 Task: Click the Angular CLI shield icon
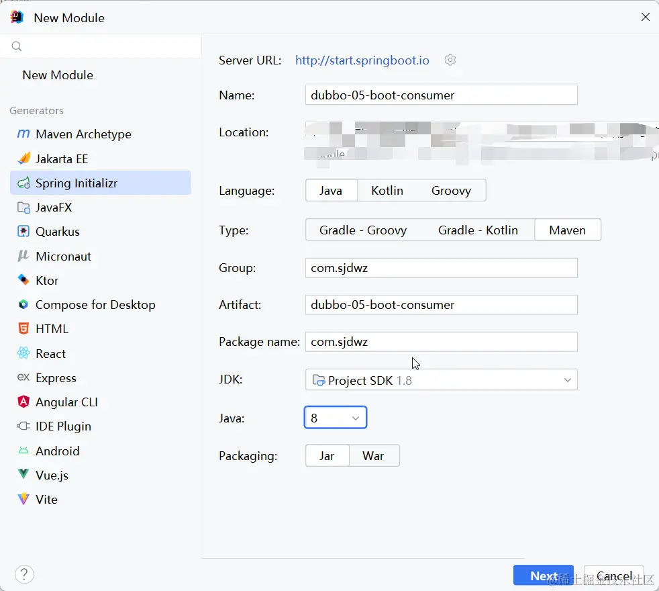(23, 402)
